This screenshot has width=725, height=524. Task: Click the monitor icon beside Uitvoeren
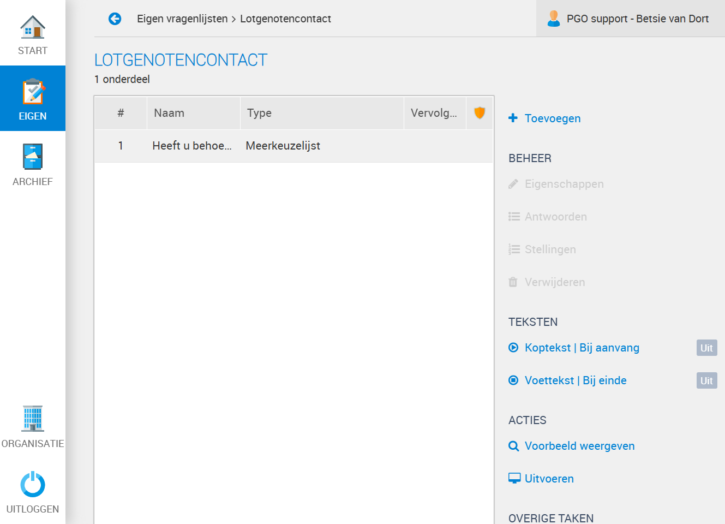click(514, 479)
